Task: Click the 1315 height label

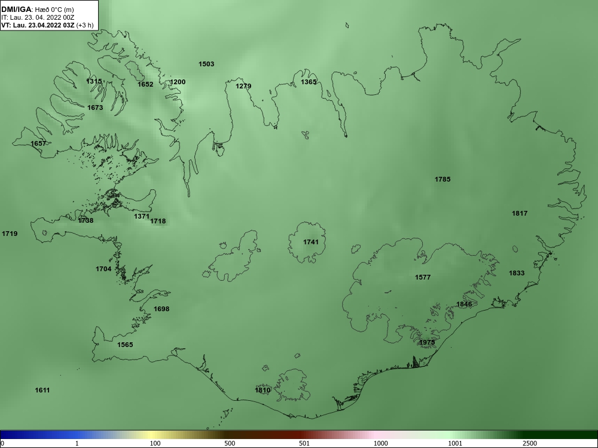Action: coord(94,81)
